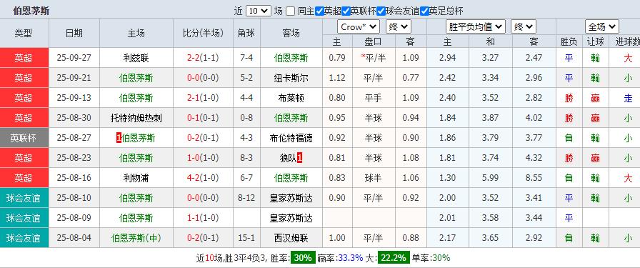
Task: Uncheck the 英联杯 filter checkbox
Action: (346, 11)
